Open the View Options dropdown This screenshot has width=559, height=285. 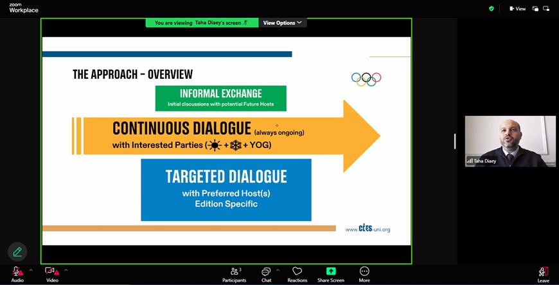tap(283, 23)
